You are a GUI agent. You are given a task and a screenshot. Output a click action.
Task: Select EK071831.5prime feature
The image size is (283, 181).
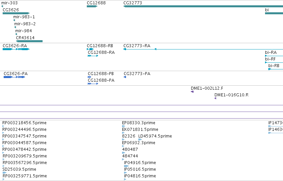(140, 130)
